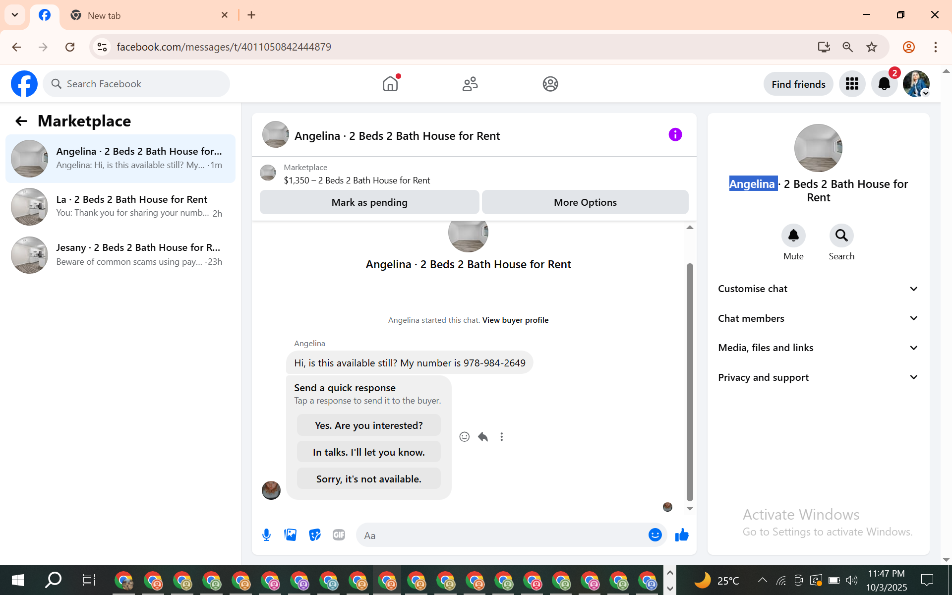Click the Mark as pending button
The image size is (952, 595).
coord(369,202)
